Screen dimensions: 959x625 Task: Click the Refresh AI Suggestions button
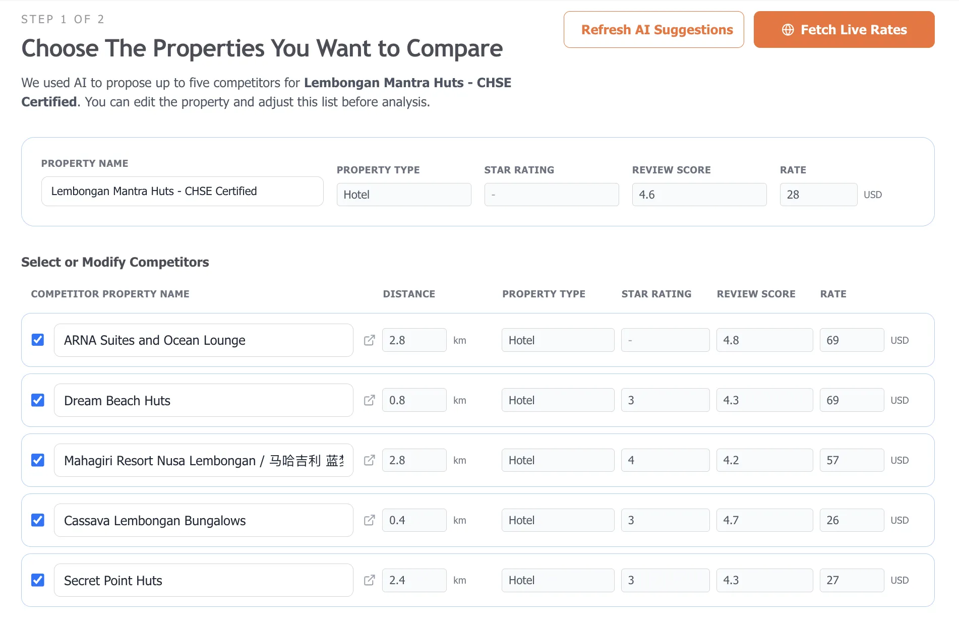[653, 30]
